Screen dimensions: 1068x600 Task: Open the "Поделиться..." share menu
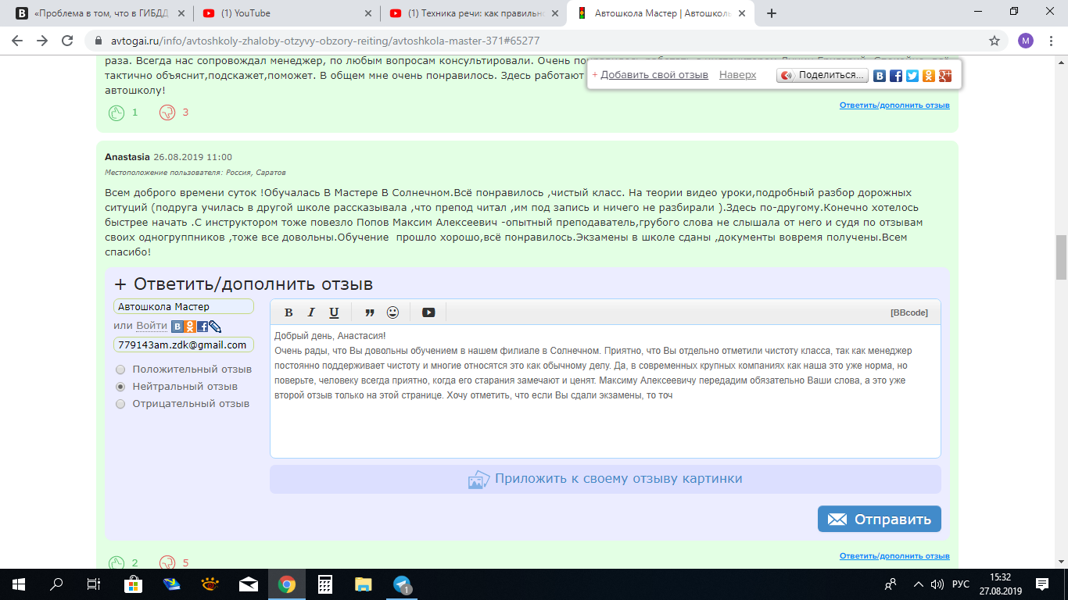coord(822,76)
